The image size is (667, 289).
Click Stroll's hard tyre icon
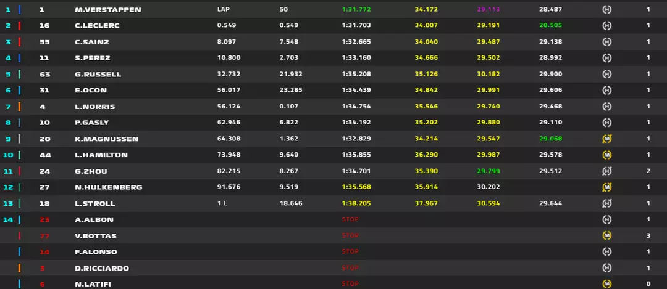(x=607, y=203)
